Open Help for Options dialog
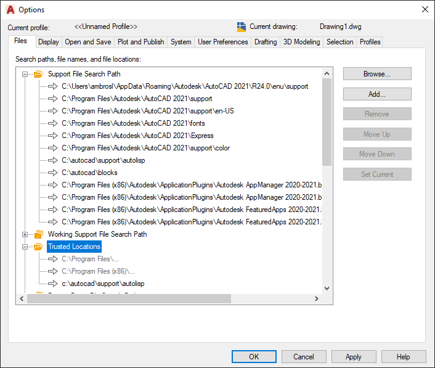 (404, 357)
